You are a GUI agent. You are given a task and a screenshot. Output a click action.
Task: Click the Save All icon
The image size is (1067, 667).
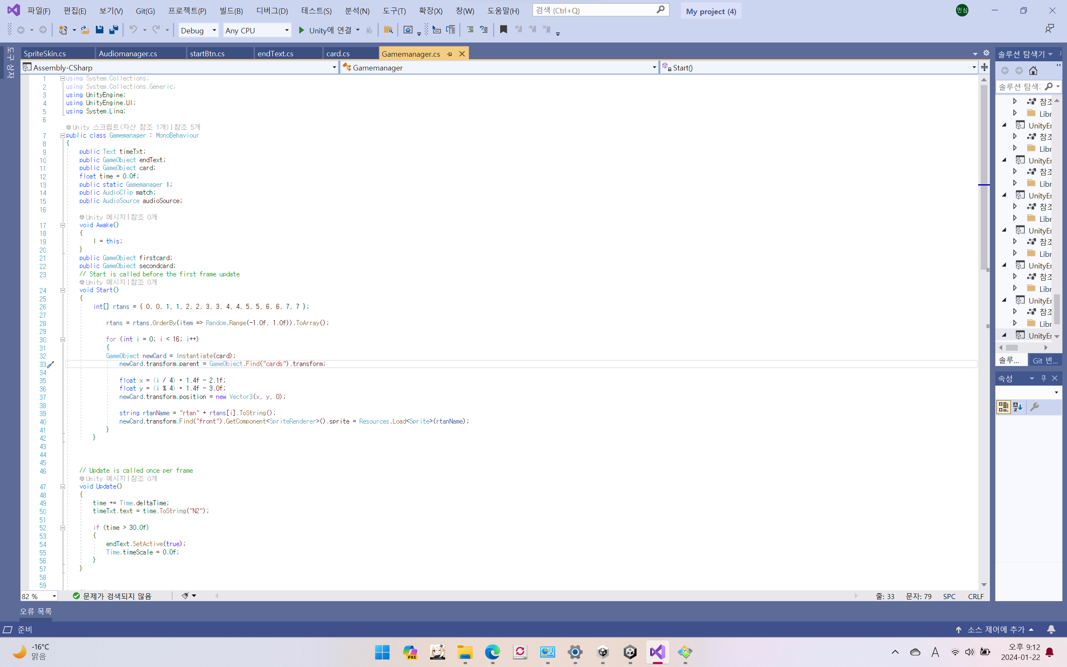tap(114, 30)
